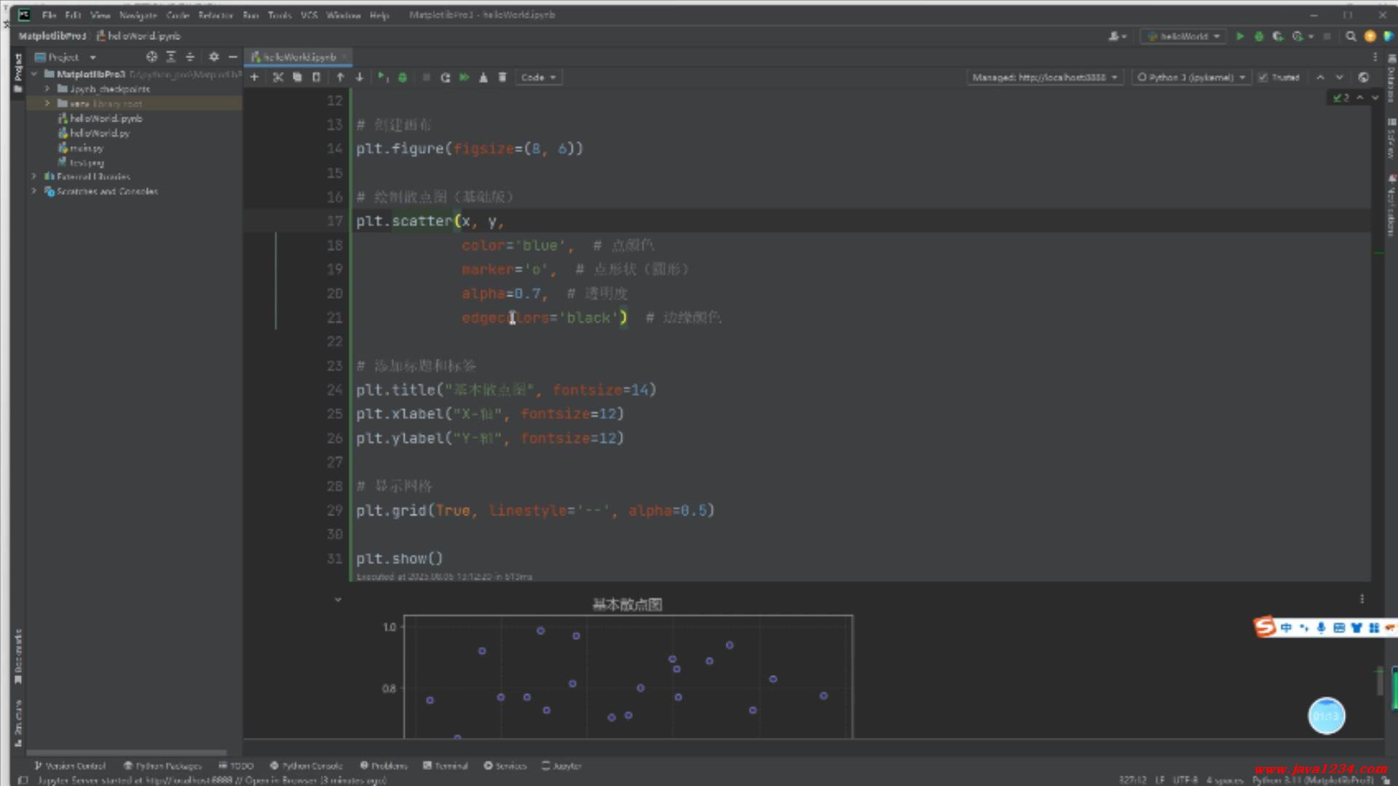Screen dimensions: 1398x786
Task: Collapse the cell output chevron
Action: (x=338, y=600)
